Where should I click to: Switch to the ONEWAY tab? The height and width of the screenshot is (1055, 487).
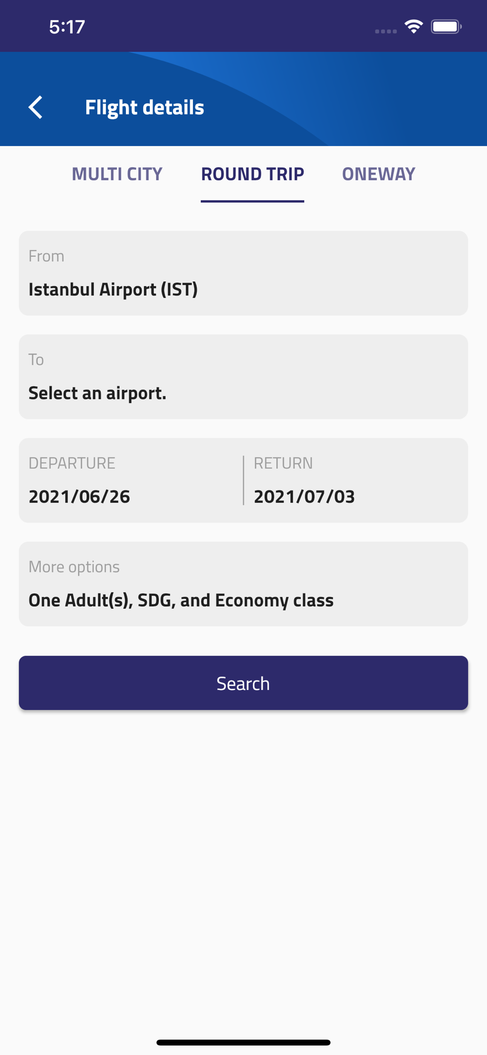click(x=378, y=174)
